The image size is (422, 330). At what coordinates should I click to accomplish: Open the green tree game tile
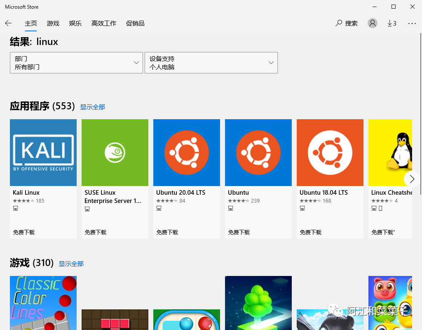click(258, 303)
